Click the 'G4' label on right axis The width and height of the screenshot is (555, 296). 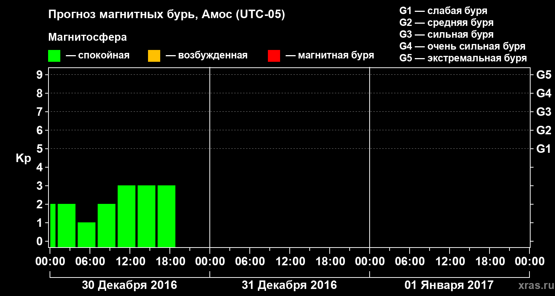coord(544,93)
